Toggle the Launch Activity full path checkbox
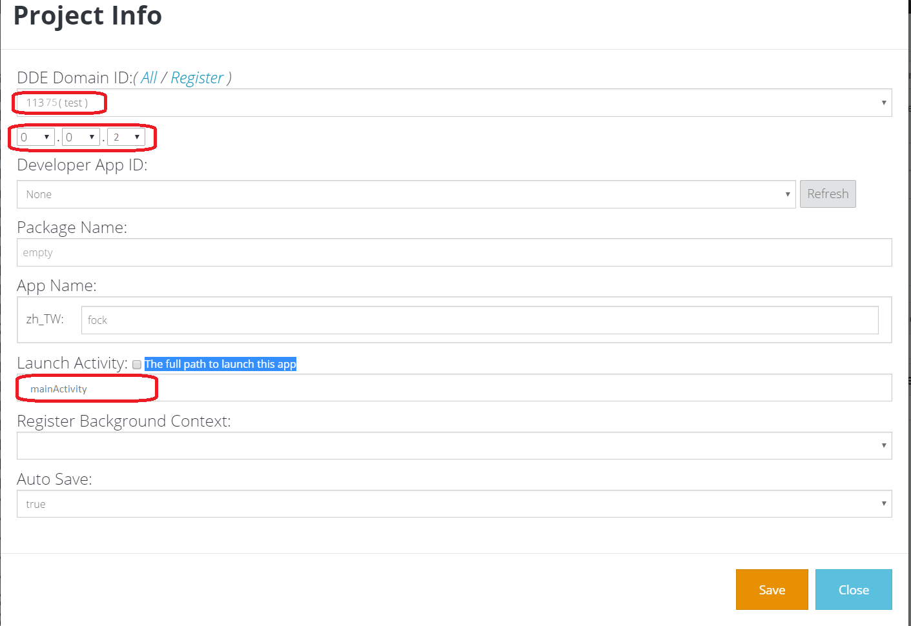Image resolution: width=911 pixels, height=626 pixels. (x=137, y=365)
